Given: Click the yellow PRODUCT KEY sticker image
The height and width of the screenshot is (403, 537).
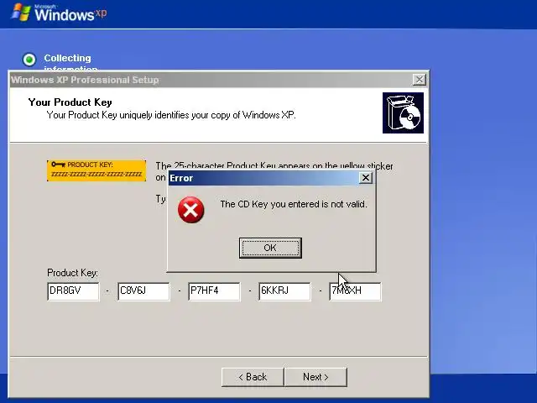Looking at the screenshot, I should 96,170.
